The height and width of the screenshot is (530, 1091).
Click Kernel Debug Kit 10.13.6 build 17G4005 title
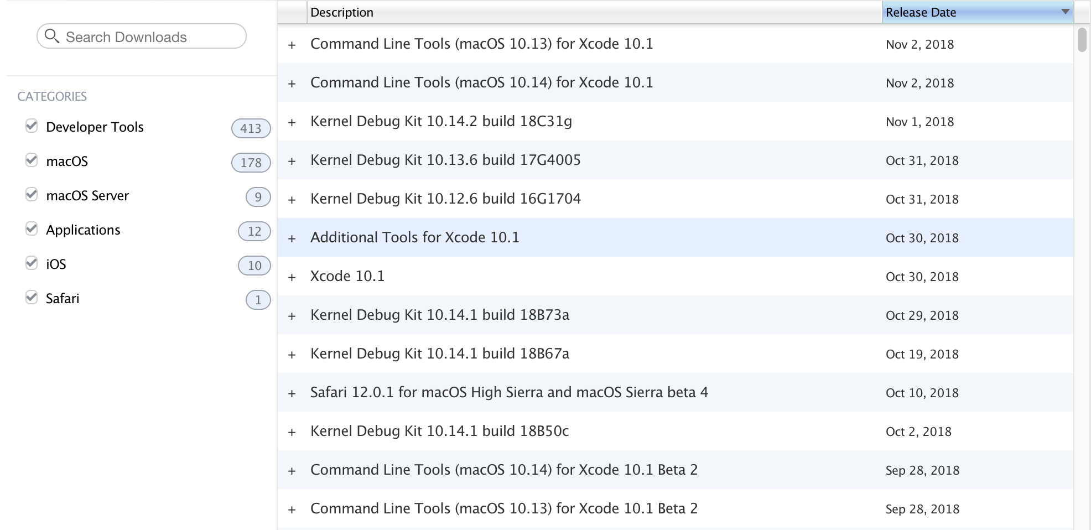pos(445,160)
